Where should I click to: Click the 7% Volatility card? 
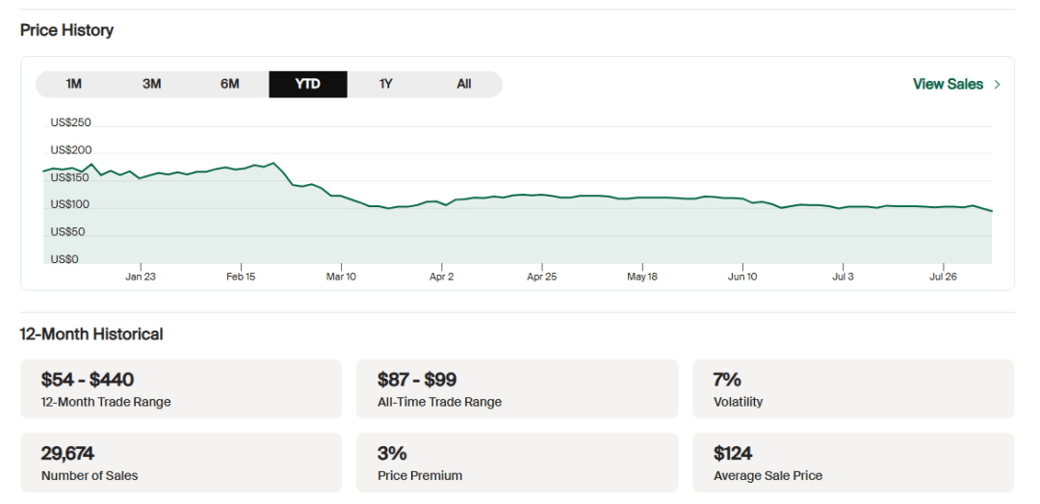point(852,389)
